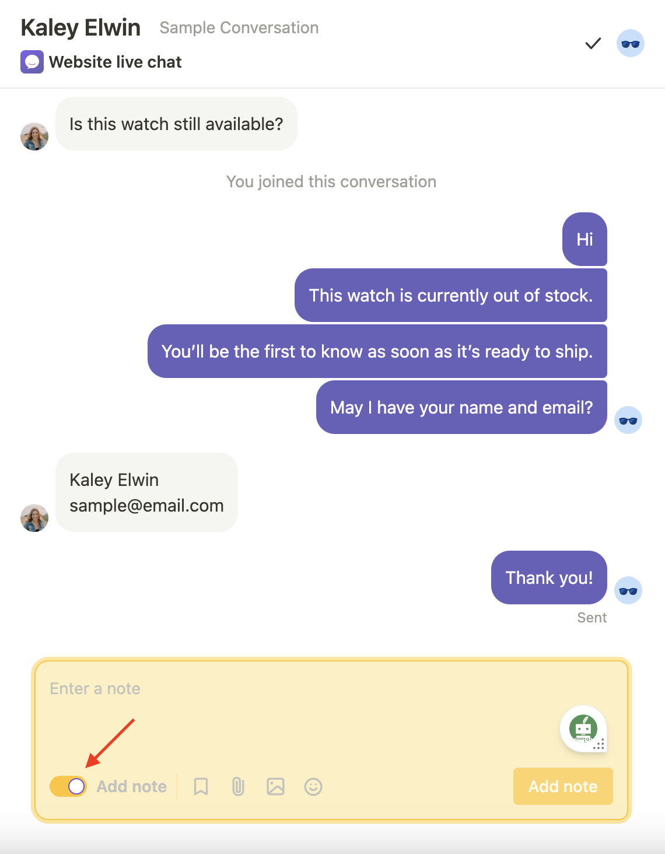Click the Add note label beside toggle

(x=132, y=786)
